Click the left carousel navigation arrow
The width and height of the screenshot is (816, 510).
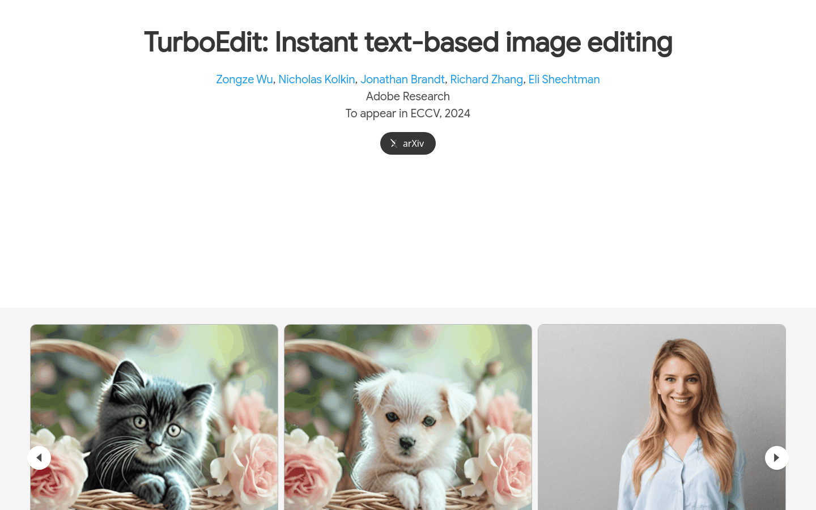pyautogui.click(x=39, y=457)
